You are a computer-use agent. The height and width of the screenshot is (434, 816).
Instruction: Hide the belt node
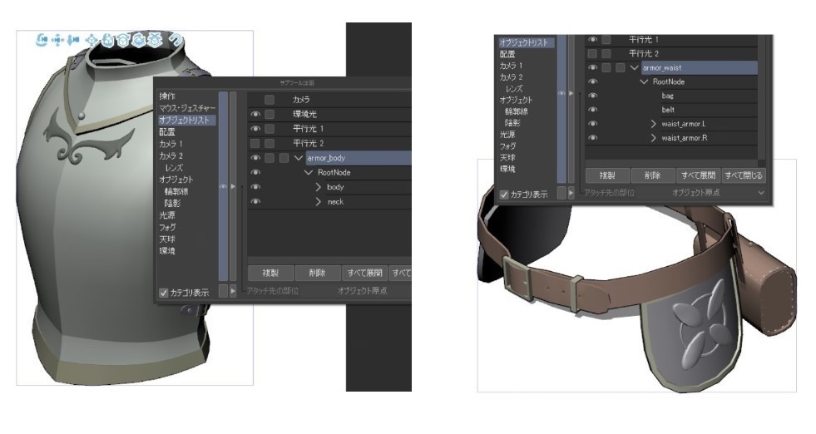pos(592,110)
